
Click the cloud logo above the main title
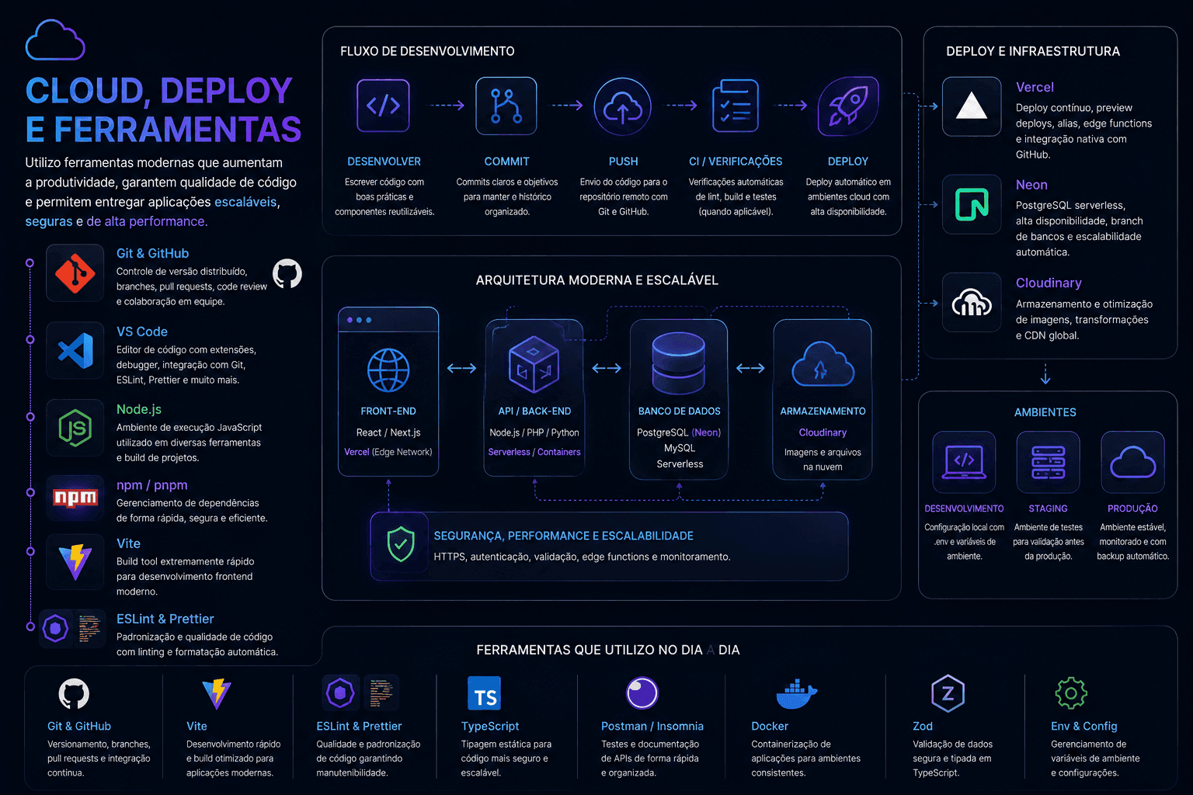[x=55, y=40]
